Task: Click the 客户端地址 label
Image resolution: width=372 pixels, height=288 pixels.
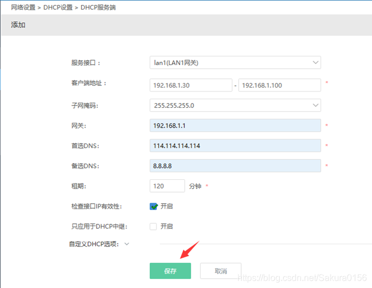Action: coord(89,83)
